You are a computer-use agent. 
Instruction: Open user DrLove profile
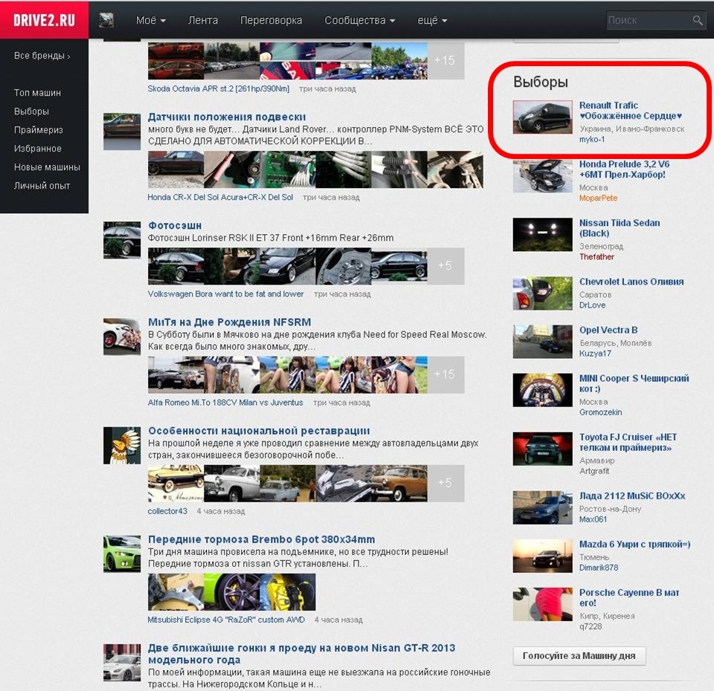(592, 305)
